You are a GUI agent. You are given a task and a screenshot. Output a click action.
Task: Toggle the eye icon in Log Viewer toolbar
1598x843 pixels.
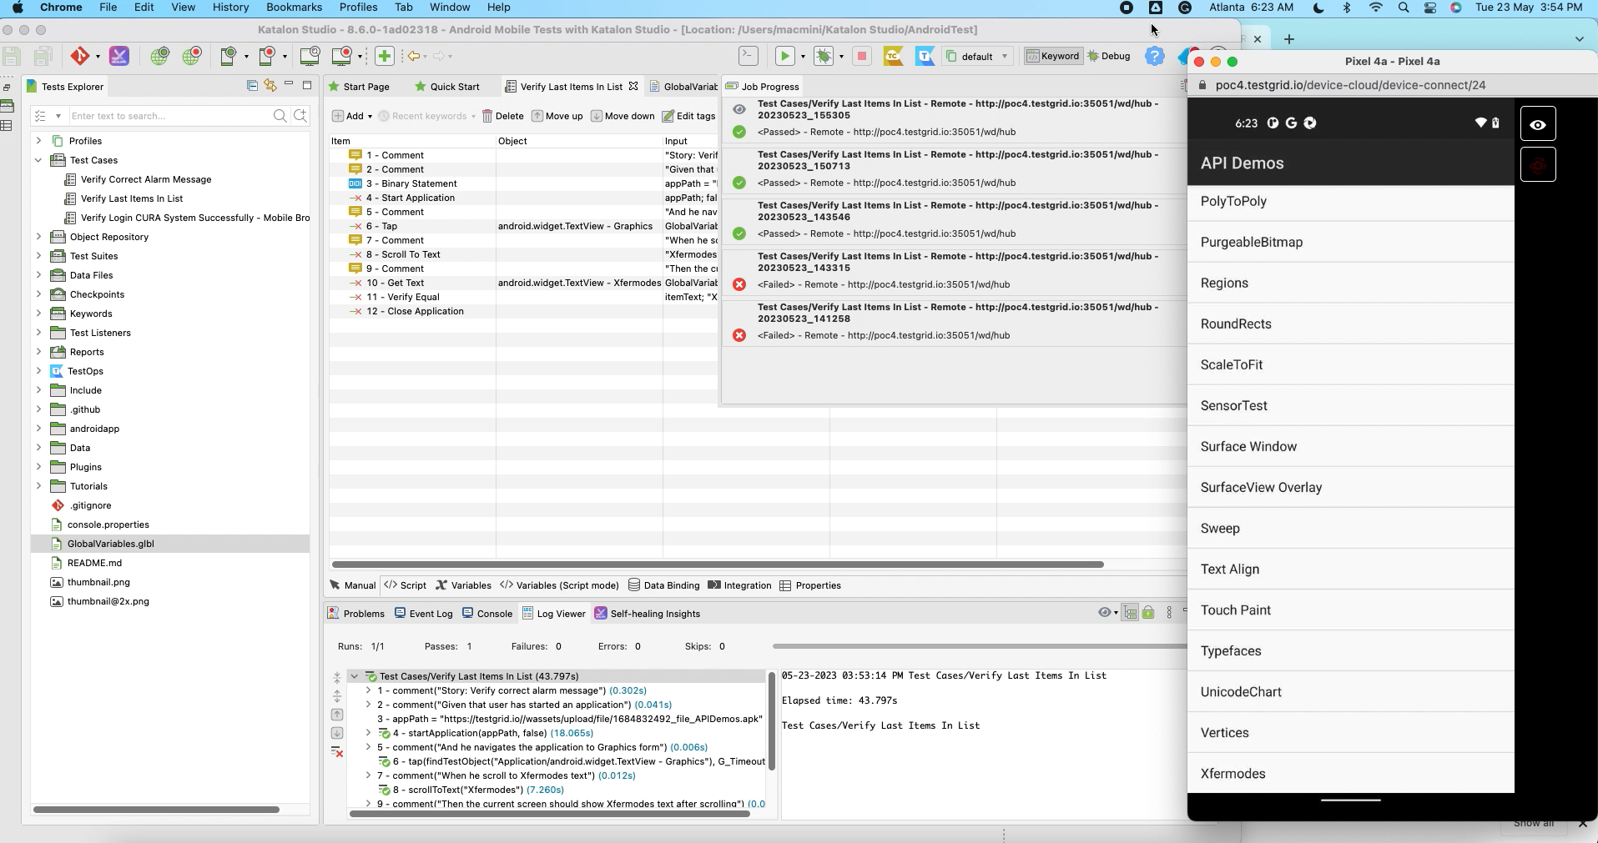(x=1105, y=613)
